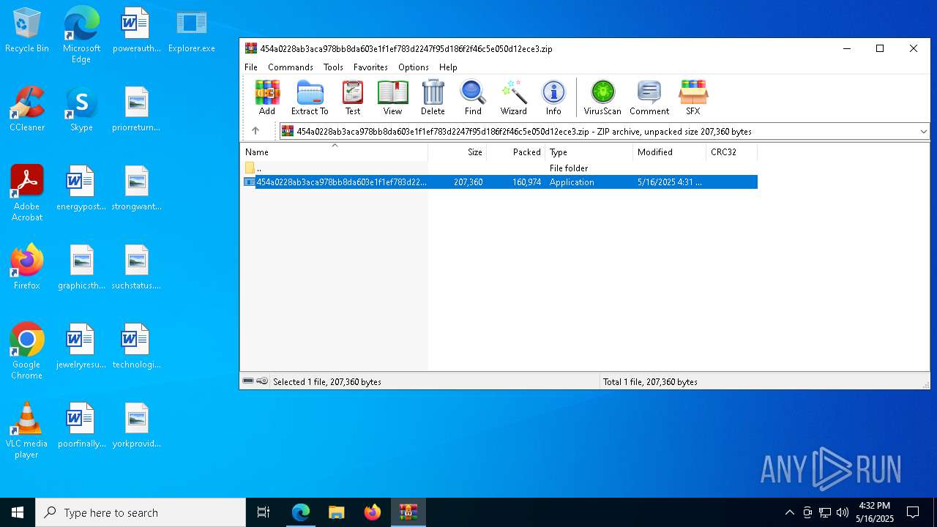This screenshot has width=937, height=527.
Task: Select the Firefox desktop shortcut
Action: coord(27,267)
